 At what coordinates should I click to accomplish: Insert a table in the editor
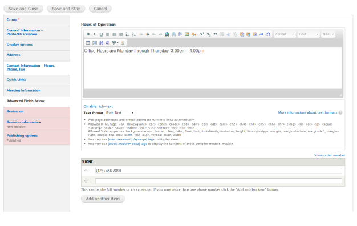(x=88, y=43)
